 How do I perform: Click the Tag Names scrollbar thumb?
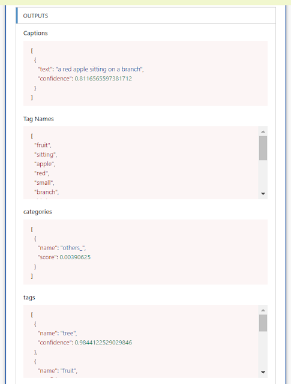pos(263,148)
